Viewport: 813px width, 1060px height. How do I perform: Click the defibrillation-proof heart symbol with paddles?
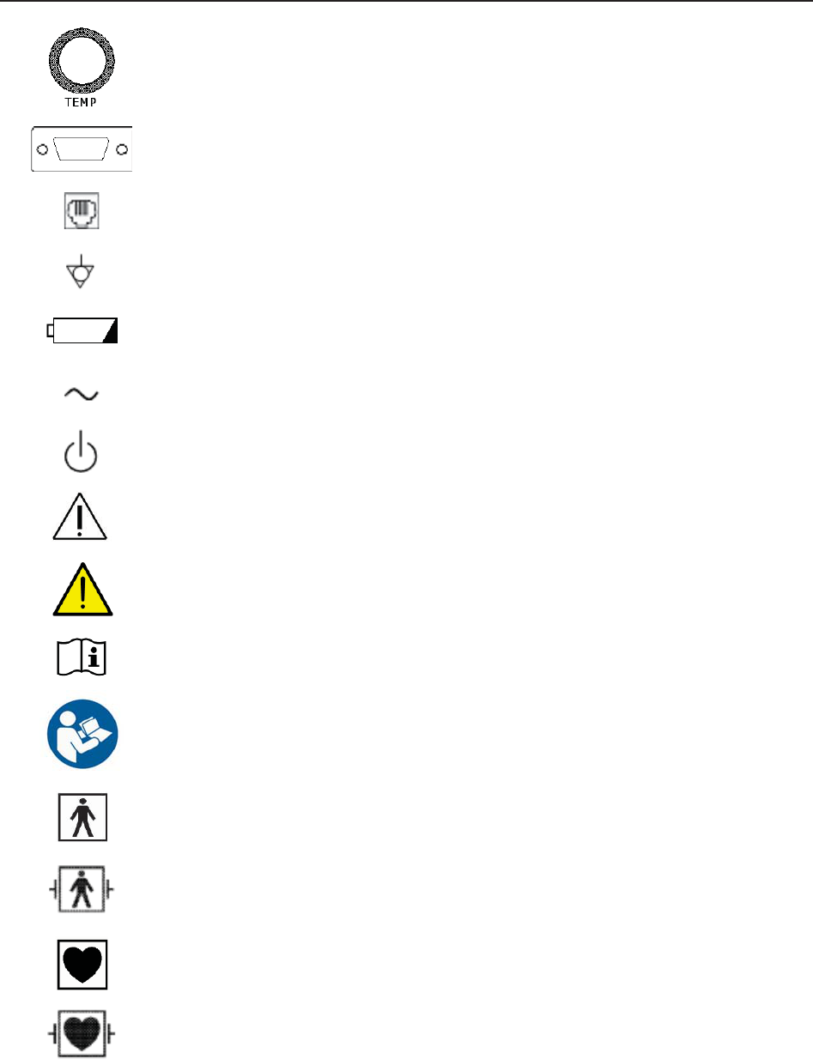(x=82, y=1034)
